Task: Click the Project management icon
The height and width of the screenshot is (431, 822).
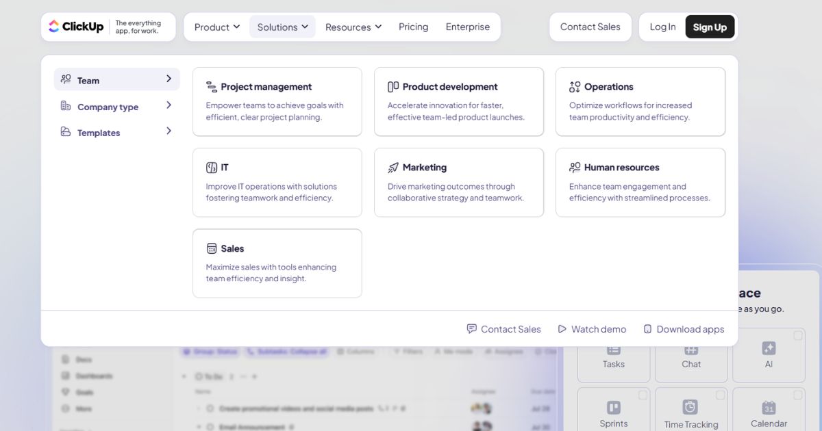Action: coord(212,87)
